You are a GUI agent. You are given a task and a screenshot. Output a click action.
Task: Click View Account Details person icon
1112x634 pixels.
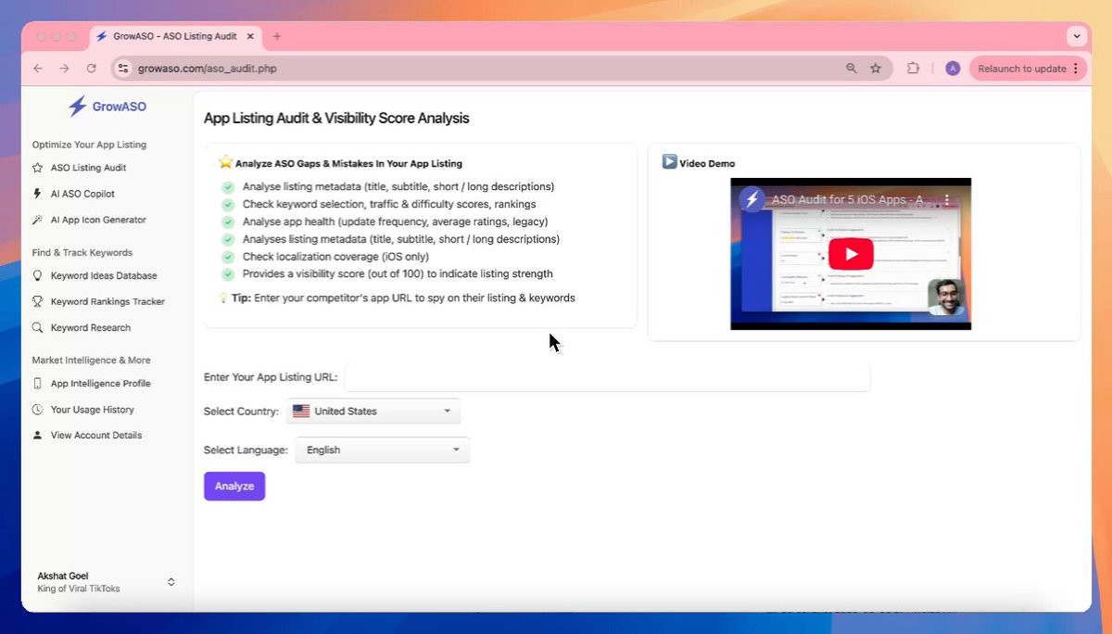pos(37,435)
